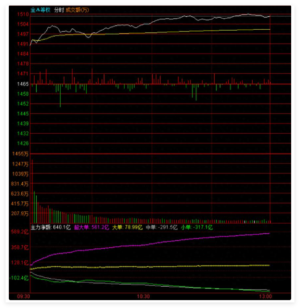This screenshot has width=300, height=308.
Task: Click the 09:30 time axis marker
Action: pos(24,296)
